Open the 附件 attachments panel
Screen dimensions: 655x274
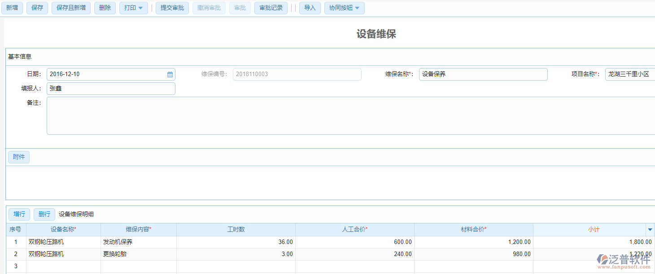(18, 157)
